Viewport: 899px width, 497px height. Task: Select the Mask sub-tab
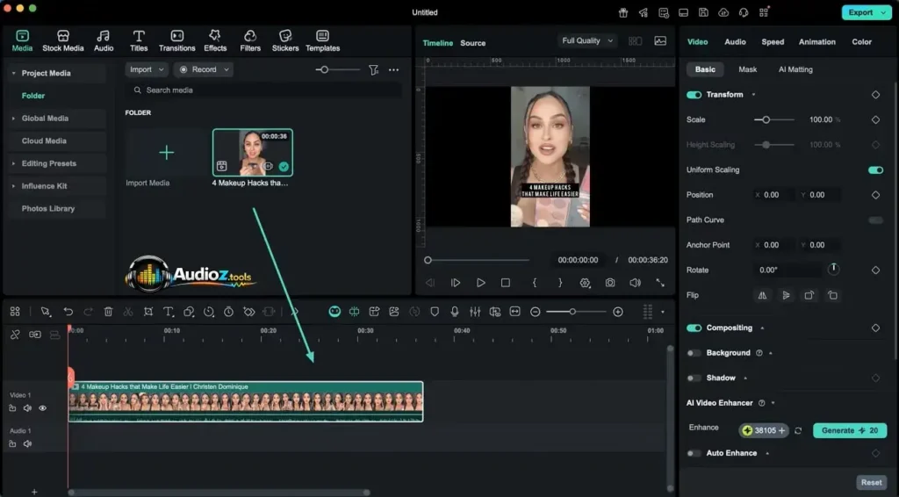point(747,69)
